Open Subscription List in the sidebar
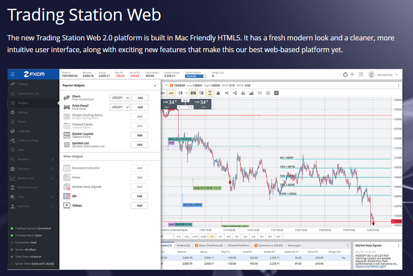 [33, 93]
